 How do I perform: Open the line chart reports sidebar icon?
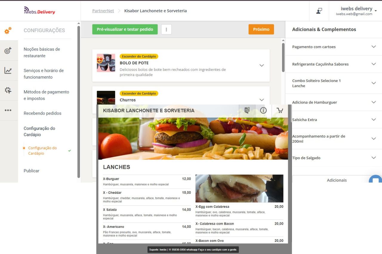[8, 71]
